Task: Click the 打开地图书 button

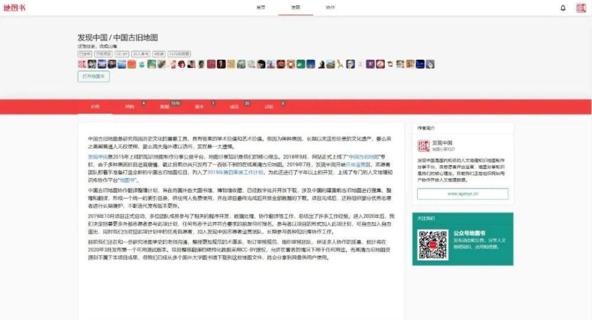Action: (94, 76)
